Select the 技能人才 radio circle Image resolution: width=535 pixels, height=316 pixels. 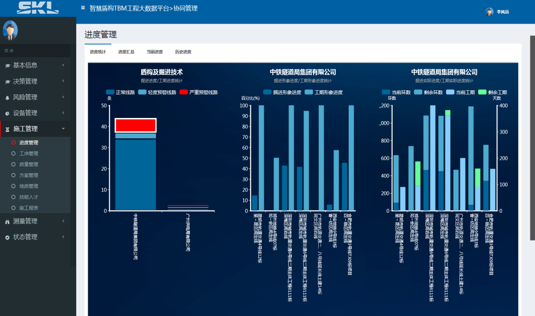pyautogui.click(x=13, y=197)
